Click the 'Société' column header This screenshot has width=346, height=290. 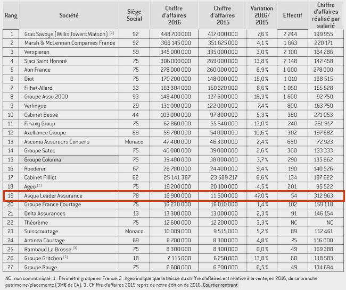pos(69,15)
